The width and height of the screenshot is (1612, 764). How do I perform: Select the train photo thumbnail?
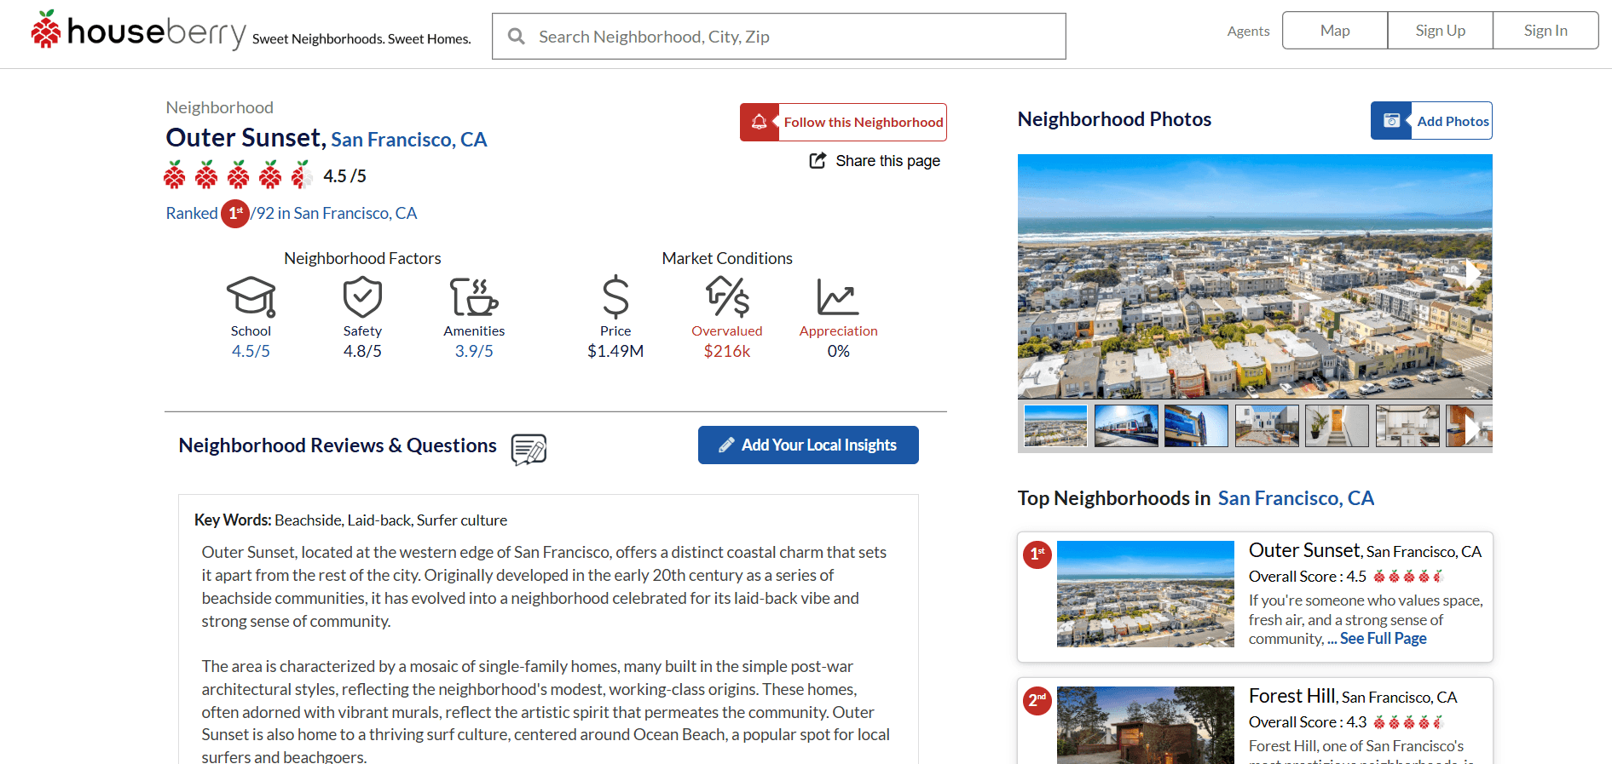pos(1126,426)
